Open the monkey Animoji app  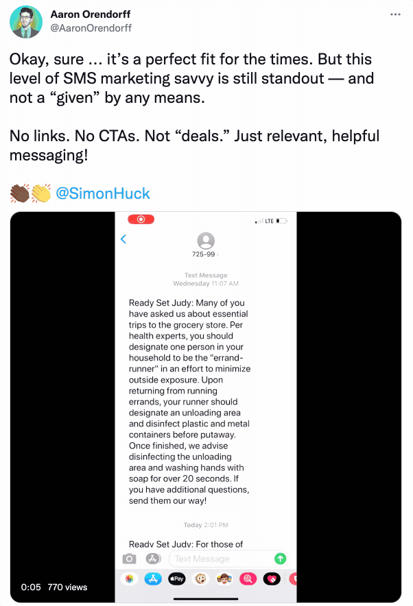[201, 579]
